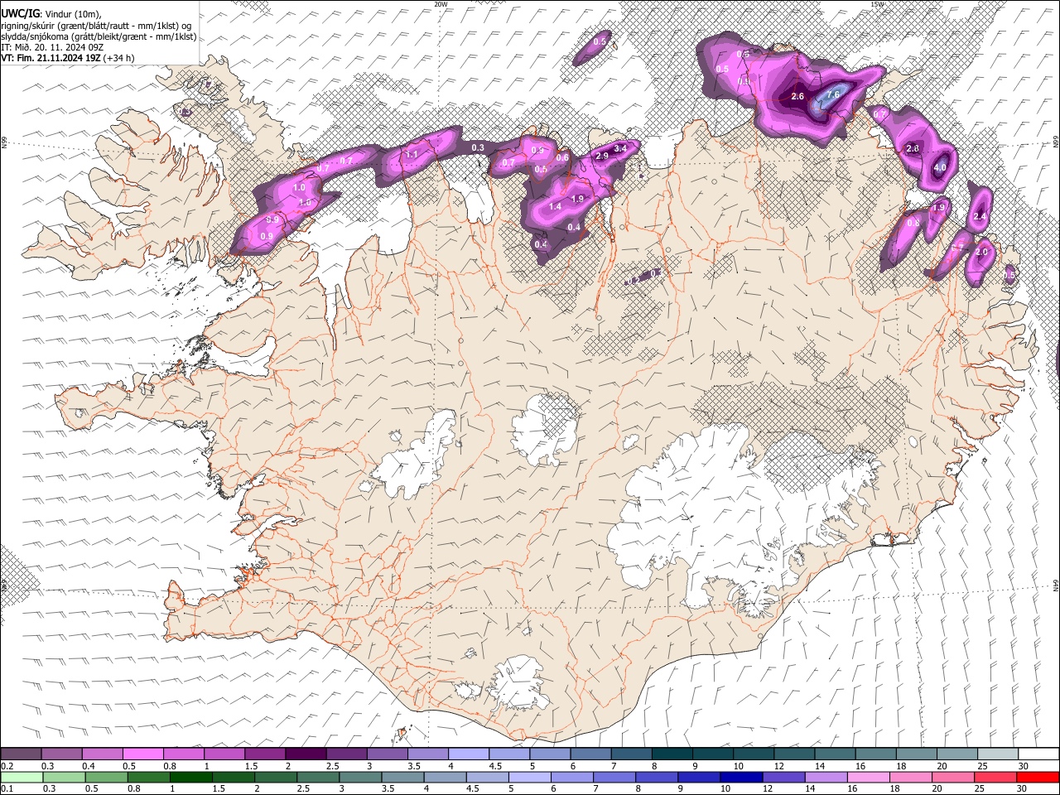Viewport: 1060px width, 795px height.
Task: Click the 20W longitude label
Action: (x=440, y=4)
